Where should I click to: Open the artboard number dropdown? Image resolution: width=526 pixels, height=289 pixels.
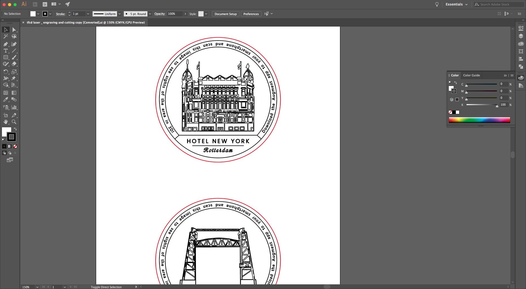coord(65,287)
